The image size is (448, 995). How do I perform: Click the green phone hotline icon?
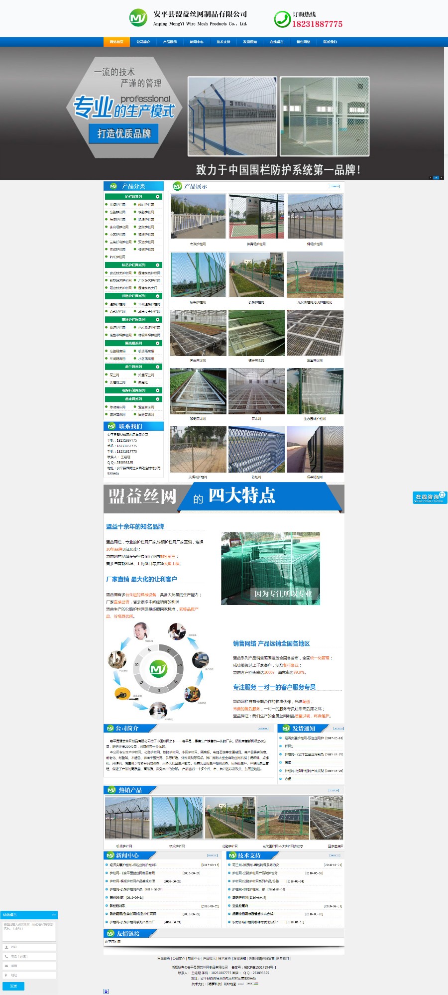282,19
